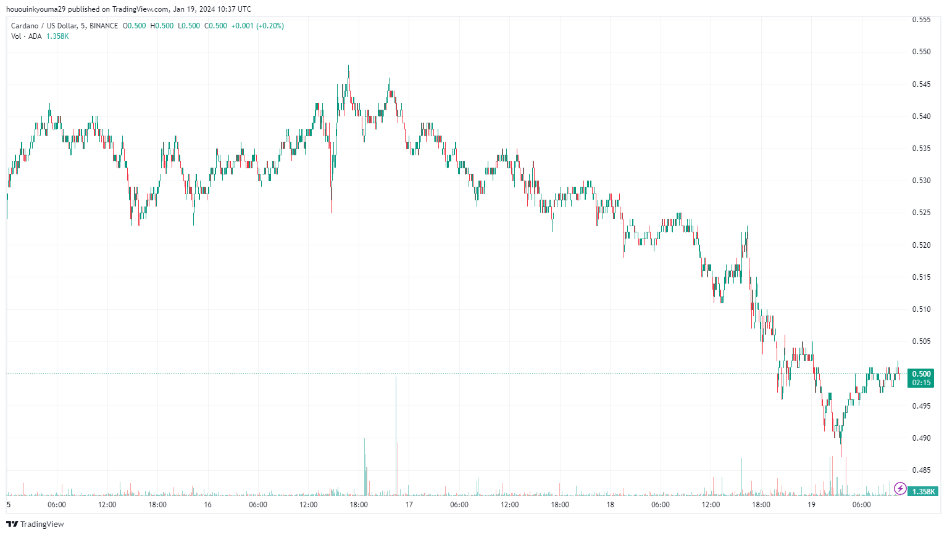Click the low value L0.500
Image resolution: width=947 pixels, height=535 pixels.
189,26
